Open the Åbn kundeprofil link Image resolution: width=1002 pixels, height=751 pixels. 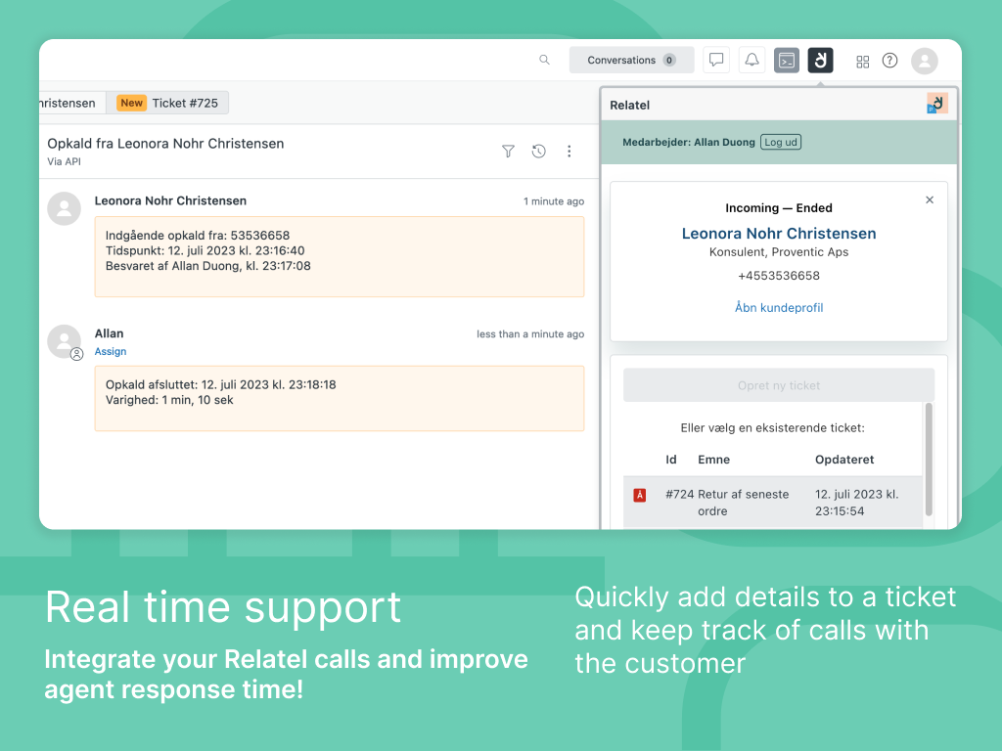tap(778, 307)
